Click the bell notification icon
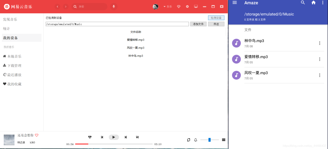The height and width of the screenshot is (149, 328). click(196, 140)
